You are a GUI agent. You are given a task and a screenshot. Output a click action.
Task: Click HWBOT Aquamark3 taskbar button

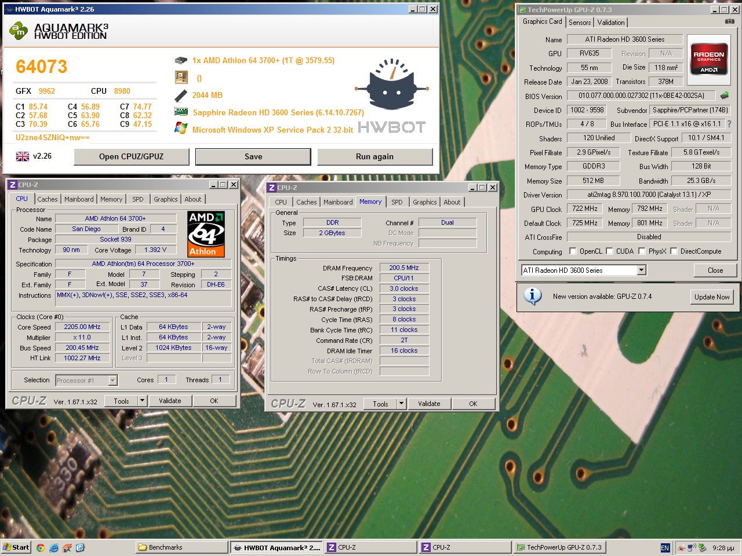277,547
